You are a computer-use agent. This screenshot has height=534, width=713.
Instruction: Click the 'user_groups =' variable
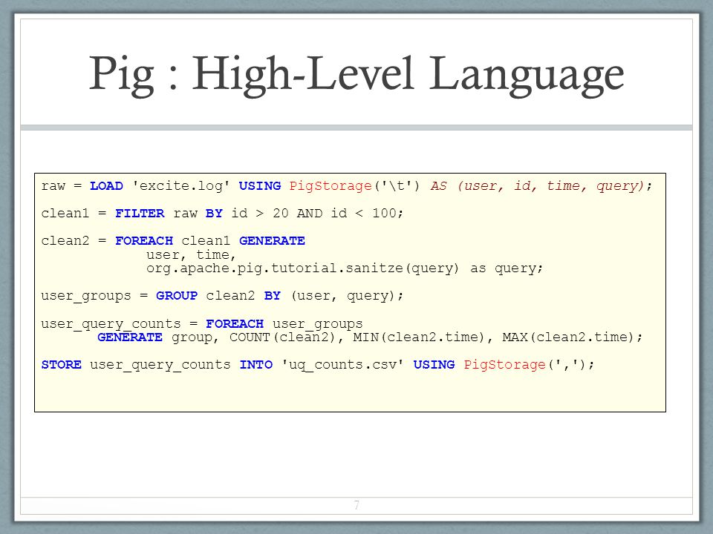pos(94,296)
